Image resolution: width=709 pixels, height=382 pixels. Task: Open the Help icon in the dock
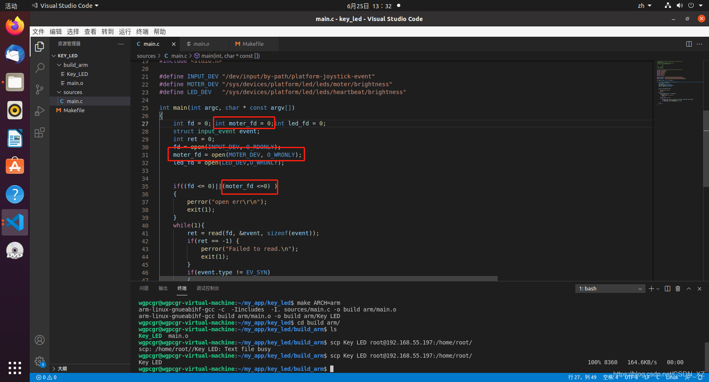15,194
